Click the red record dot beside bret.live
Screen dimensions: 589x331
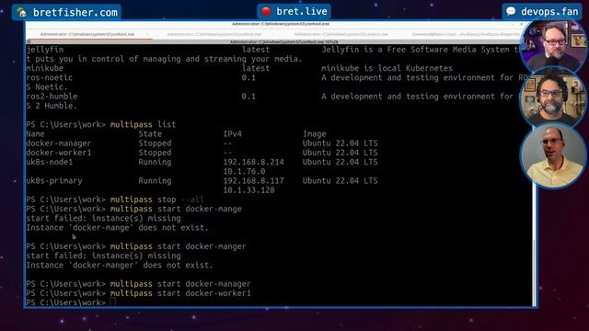point(266,11)
